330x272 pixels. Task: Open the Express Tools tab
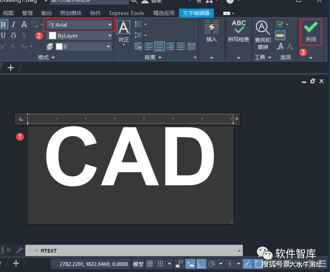point(127,13)
